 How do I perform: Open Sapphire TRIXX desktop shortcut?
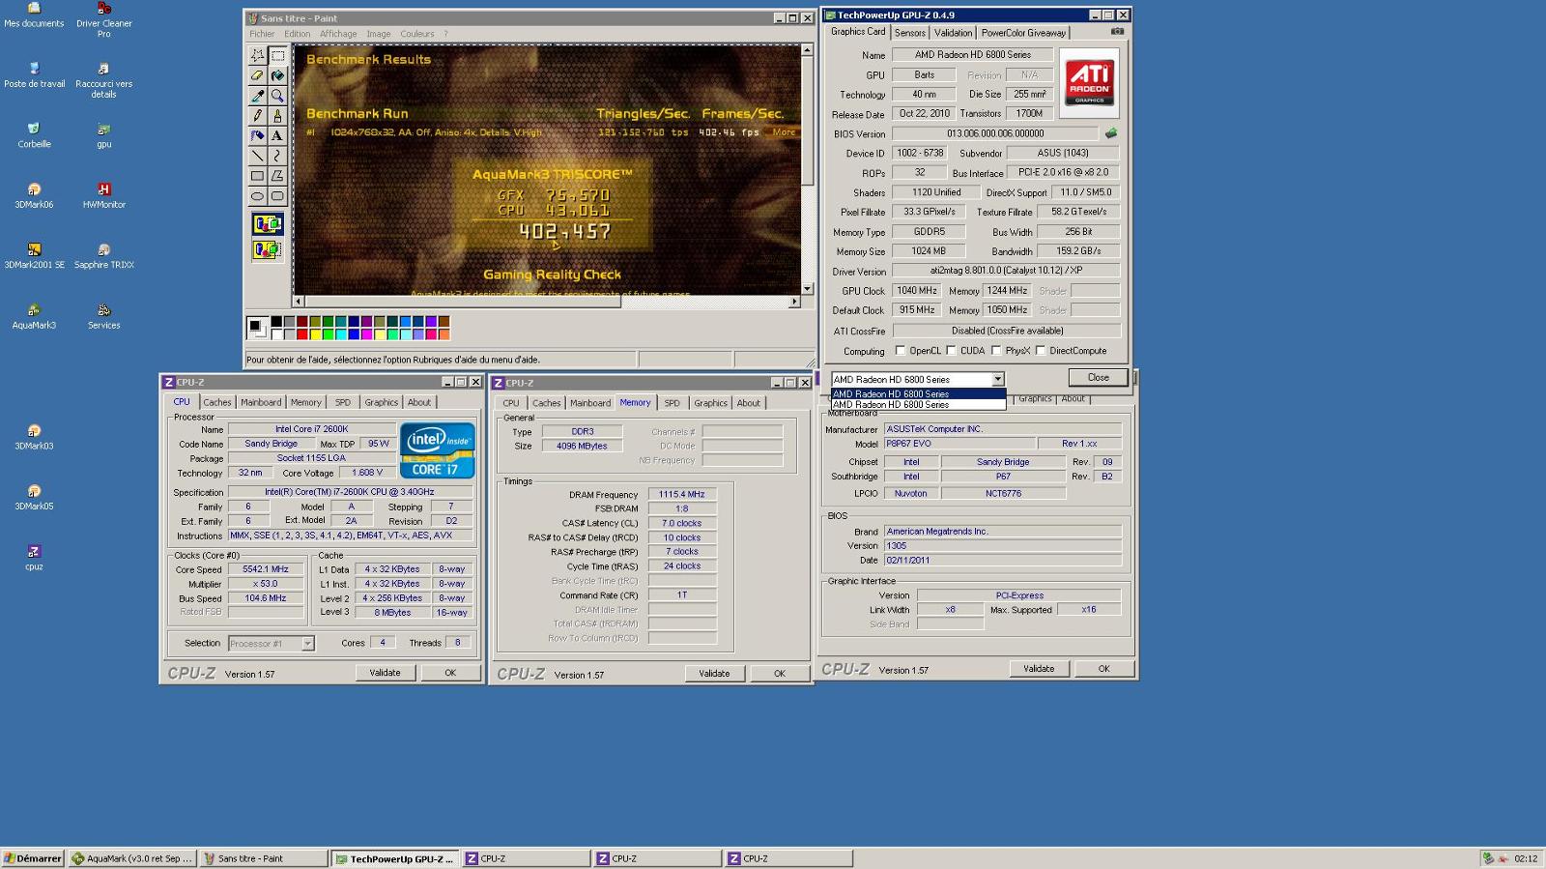point(103,256)
